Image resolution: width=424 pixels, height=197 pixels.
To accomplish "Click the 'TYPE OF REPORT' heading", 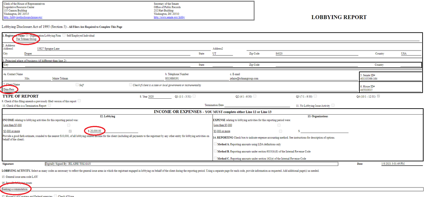I will point(20,96).
